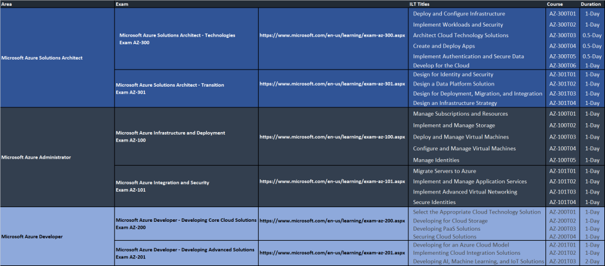The height and width of the screenshot is (266, 605).
Task: Click Securing Cloud Solutions title
Action: point(444,237)
